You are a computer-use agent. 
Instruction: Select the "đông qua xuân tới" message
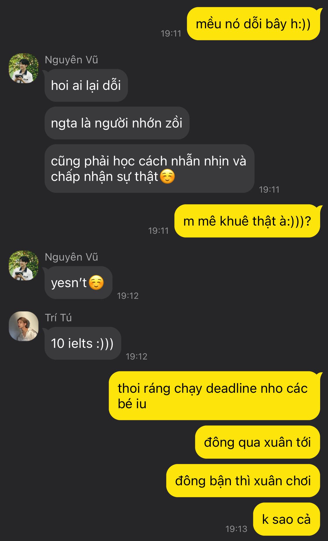[257, 442]
